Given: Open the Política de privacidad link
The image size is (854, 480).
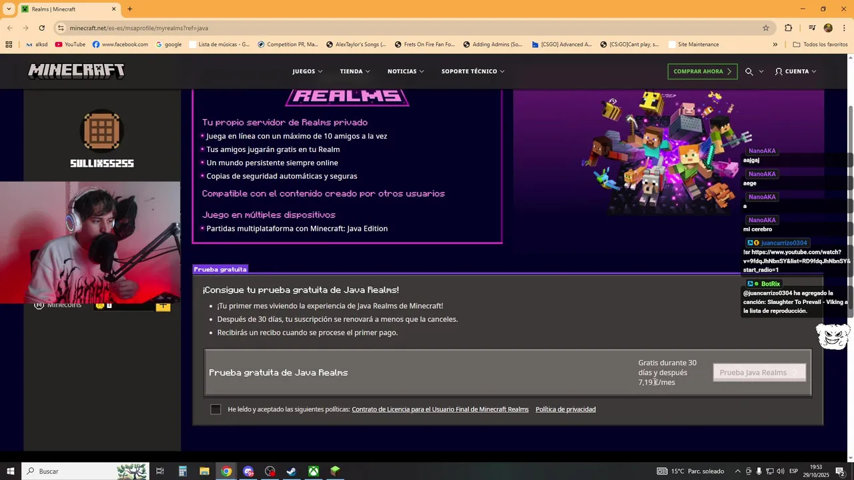Looking at the screenshot, I should pyautogui.click(x=566, y=409).
